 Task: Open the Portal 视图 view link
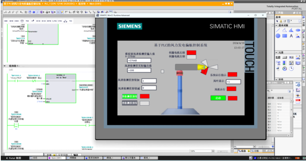(x=14, y=158)
